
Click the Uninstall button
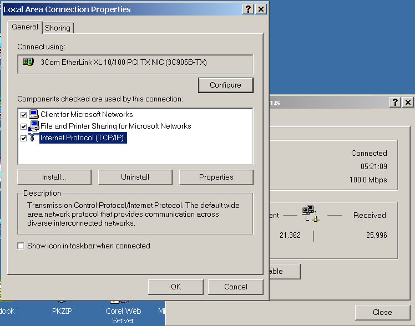click(x=135, y=177)
